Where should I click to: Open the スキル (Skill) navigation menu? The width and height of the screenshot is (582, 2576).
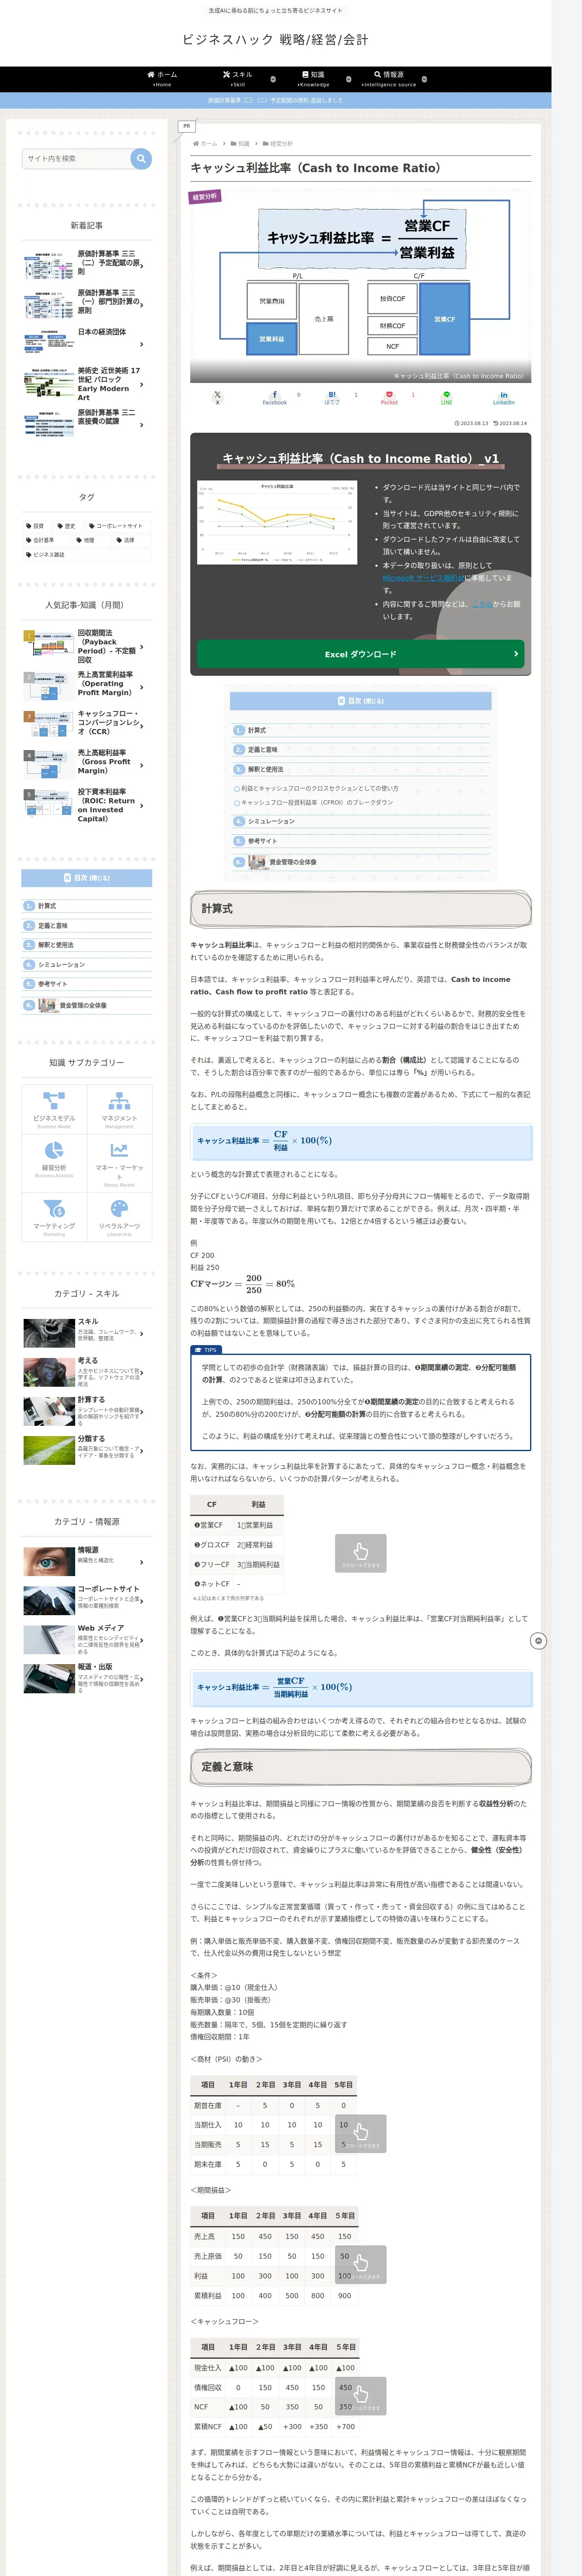[x=238, y=78]
